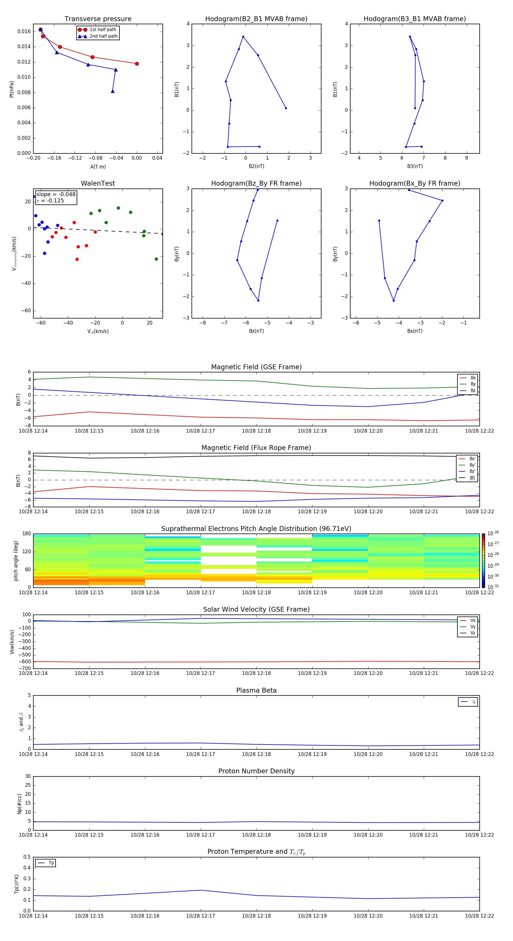Click the 'Hodogram(Bz_By FR frame)' title
513x941 pixels.
click(x=256, y=183)
